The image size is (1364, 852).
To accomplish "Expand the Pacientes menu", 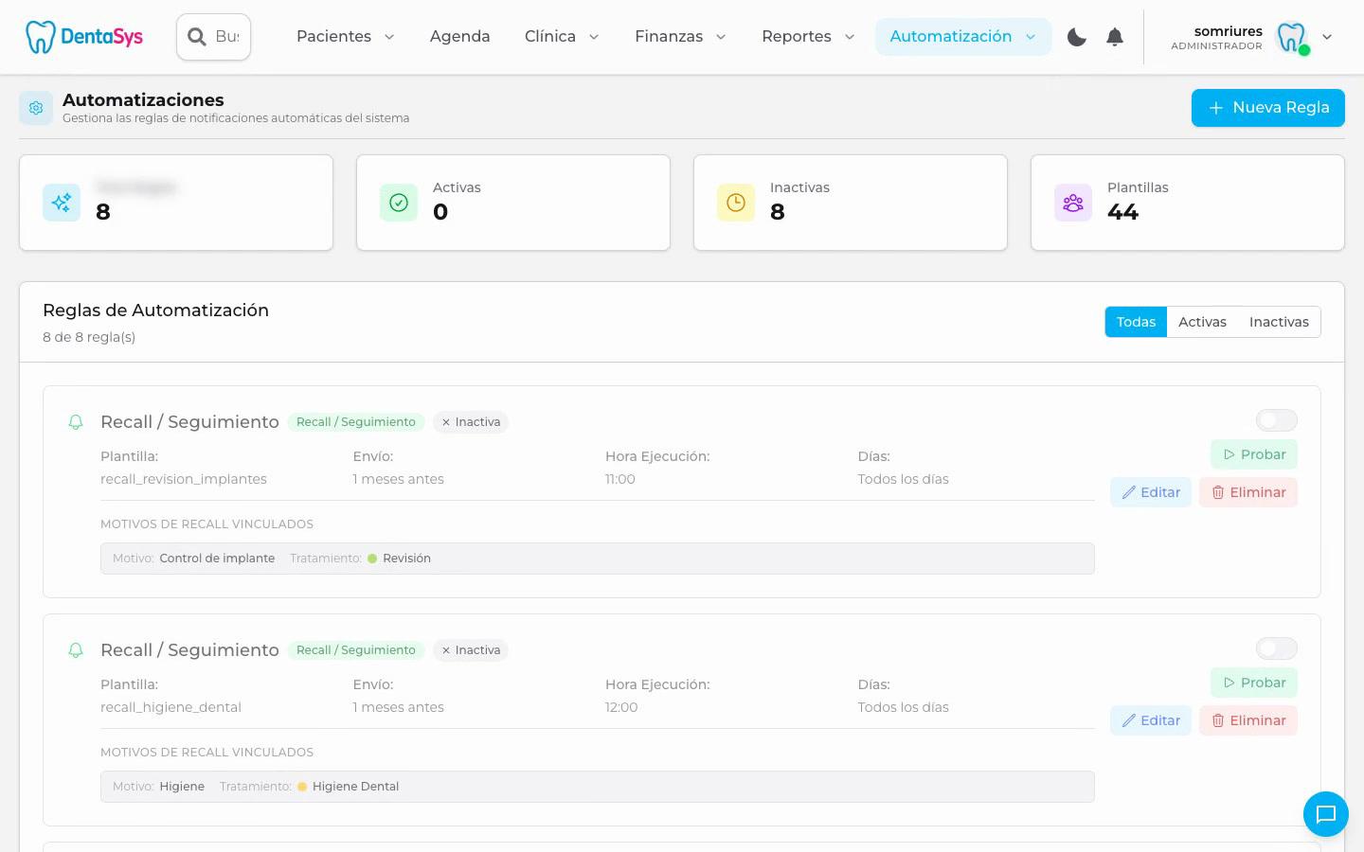I will point(346,37).
